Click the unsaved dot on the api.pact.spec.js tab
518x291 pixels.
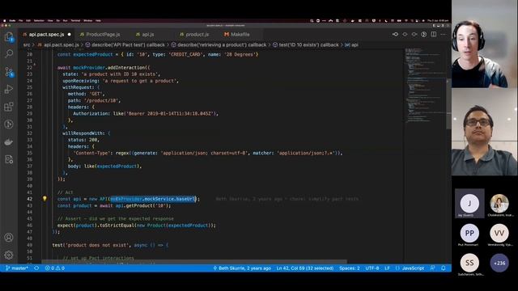pyautogui.click(x=69, y=34)
